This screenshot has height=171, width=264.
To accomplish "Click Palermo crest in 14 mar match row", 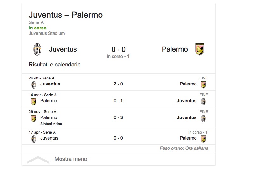I will pos(34,101).
